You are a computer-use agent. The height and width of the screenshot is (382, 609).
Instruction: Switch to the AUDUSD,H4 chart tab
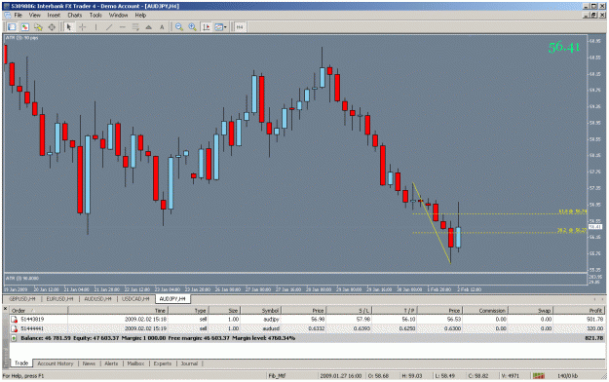point(97,299)
